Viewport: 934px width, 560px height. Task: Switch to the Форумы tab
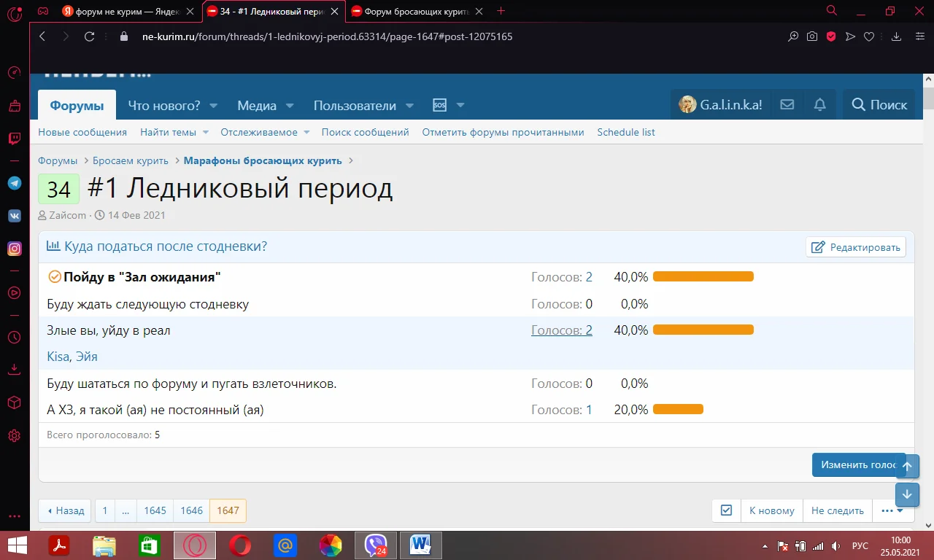pyautogui.click(x=76, y=105)
